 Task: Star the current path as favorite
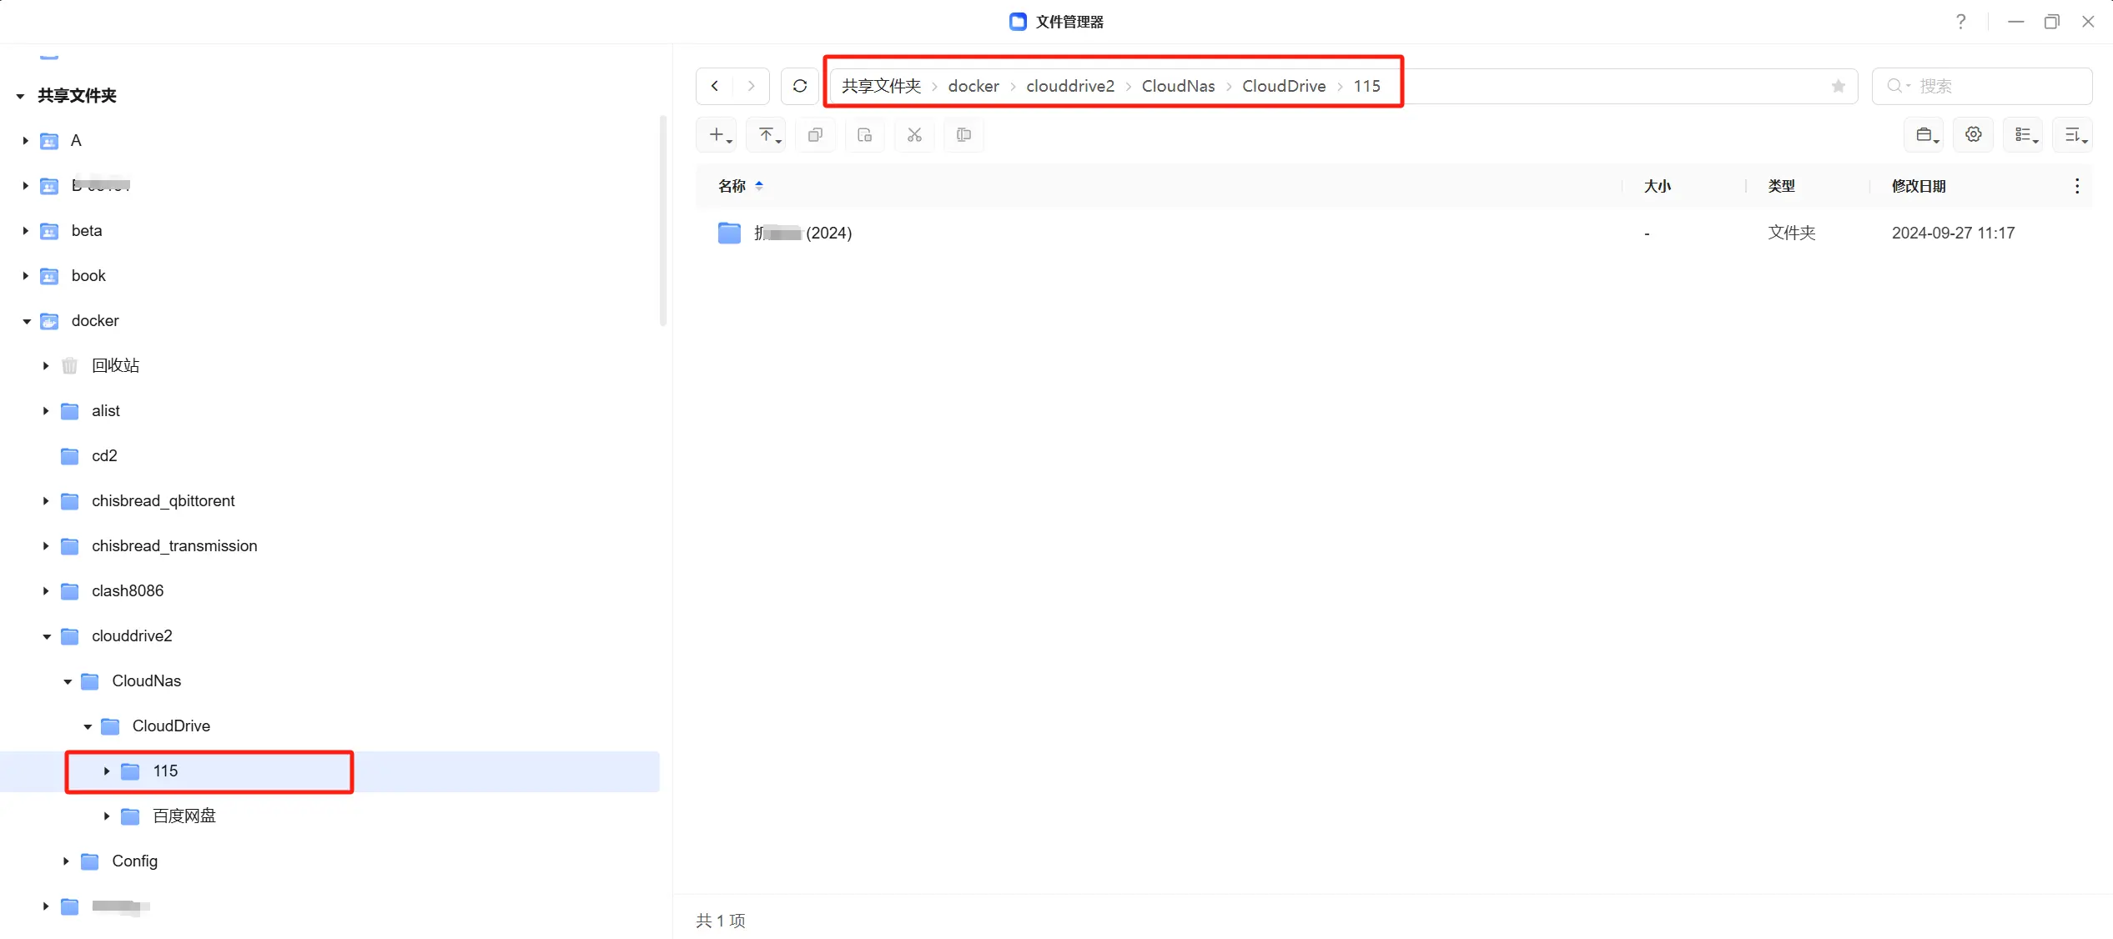click(1838, 86)
